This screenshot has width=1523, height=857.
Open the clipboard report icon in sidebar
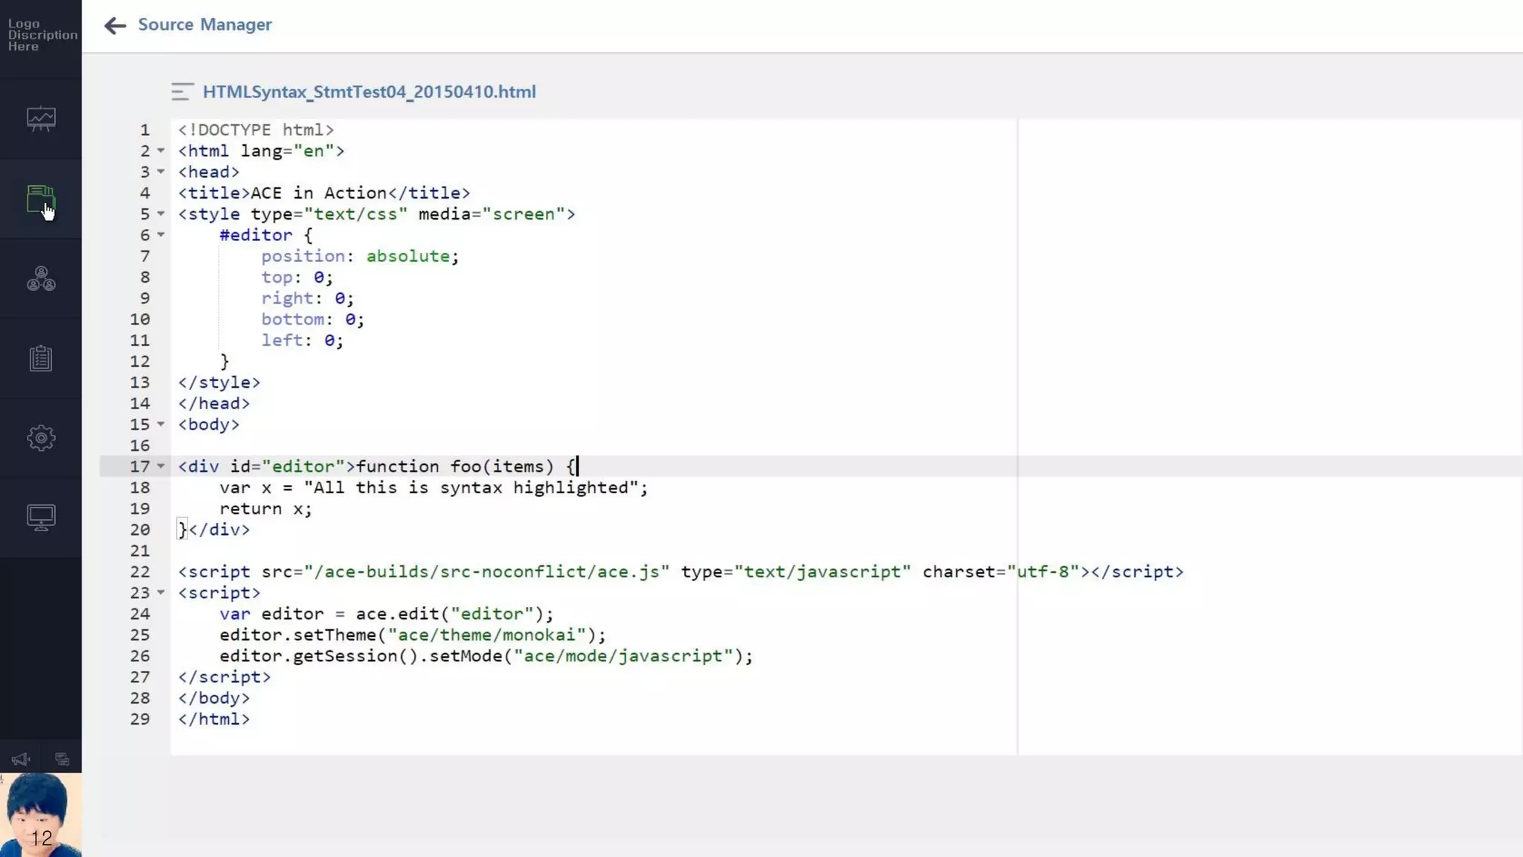[41, 359]
